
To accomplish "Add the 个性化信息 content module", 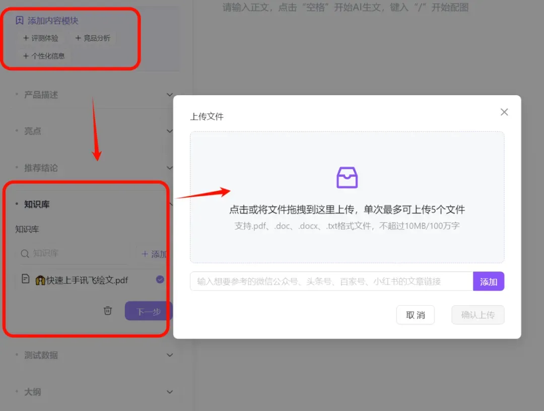I will click(44, 56).
